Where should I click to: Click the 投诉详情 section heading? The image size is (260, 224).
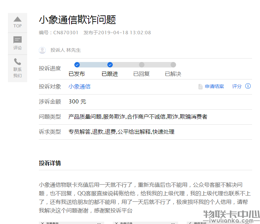coord(50,163)
